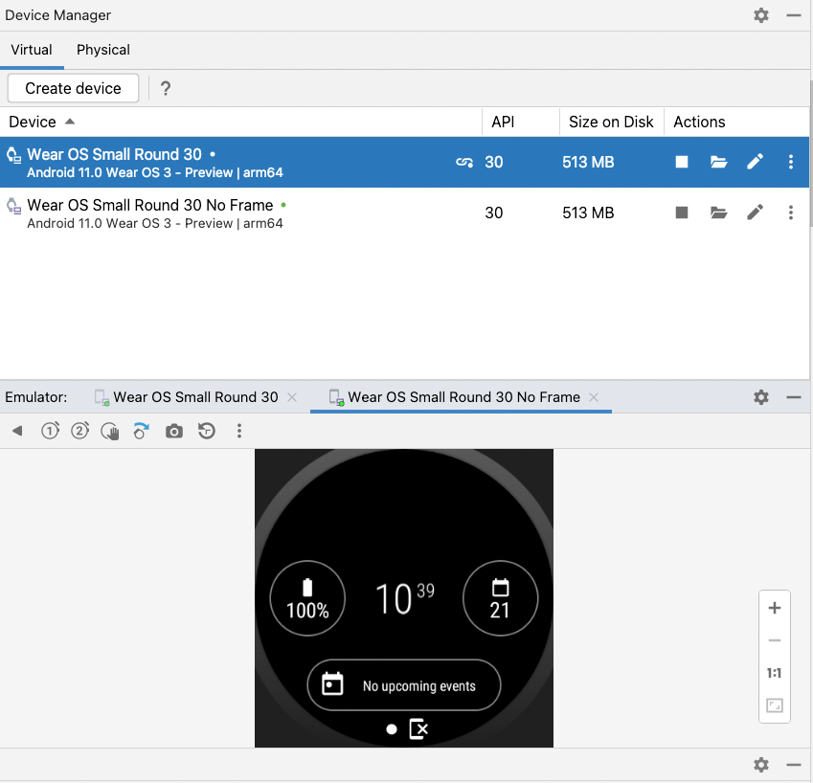The height and width of the screenshot is (783, 813).
Task: Trigger the Palm gesture button
Action: click(110, 432)
